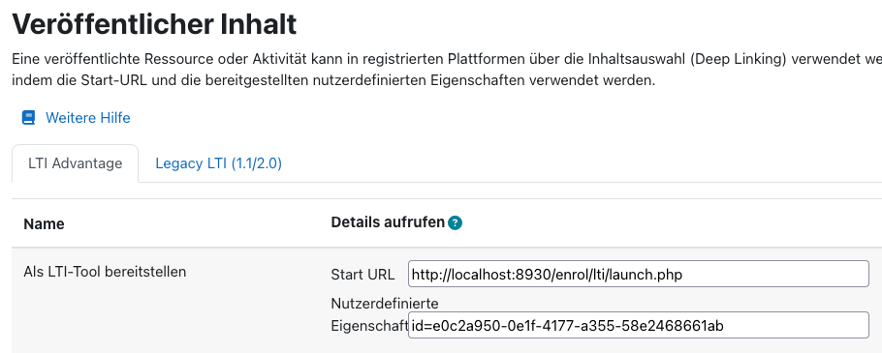Switch to the LTI Advantage tab
This screenshot has height=353, width=882.
75,163
